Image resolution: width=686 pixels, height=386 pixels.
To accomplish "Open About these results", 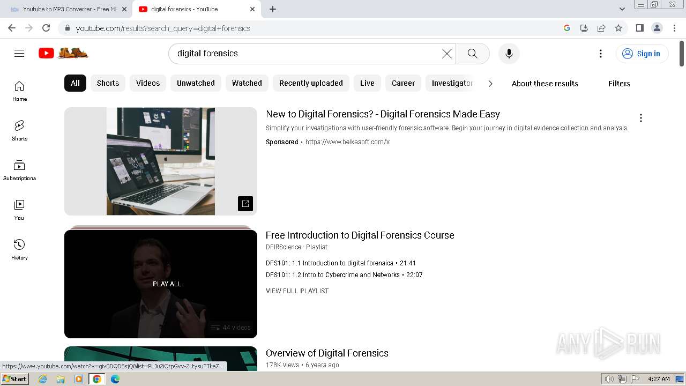I will click(x=545, y=84).
